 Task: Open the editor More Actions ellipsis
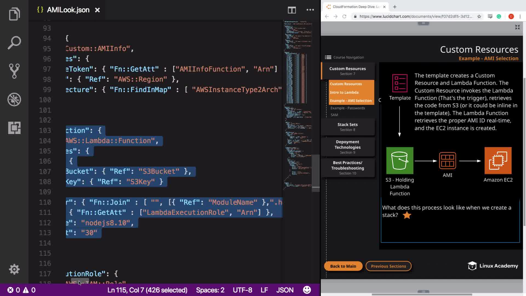pyautogui.click(x=310, y=10)
